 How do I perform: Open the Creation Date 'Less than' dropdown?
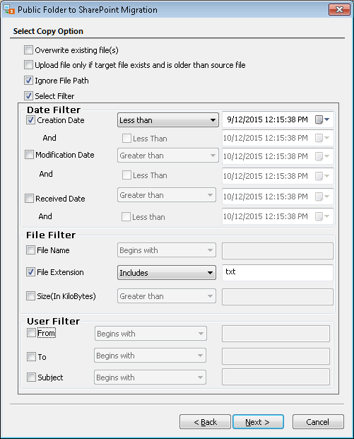(x=168, y=120)
